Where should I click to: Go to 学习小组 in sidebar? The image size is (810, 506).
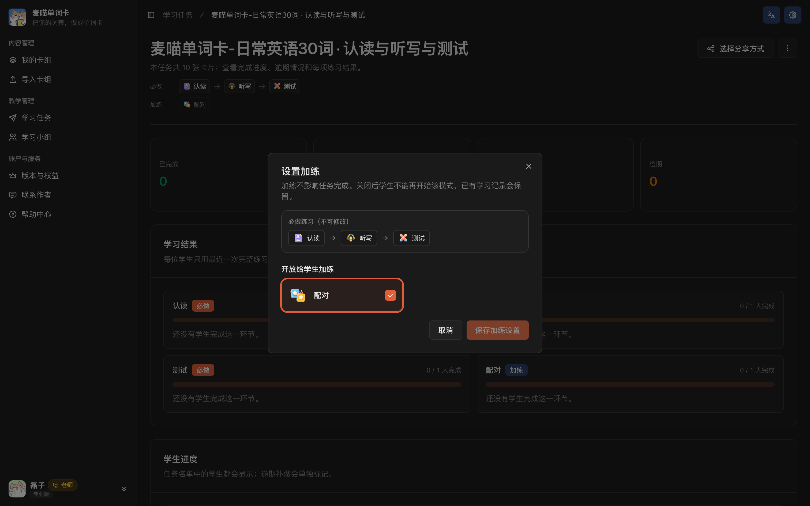pos(69,137)
